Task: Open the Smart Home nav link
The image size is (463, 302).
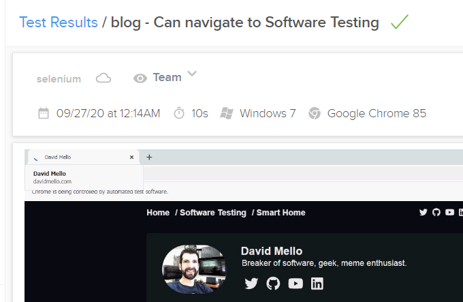Action: 281,213
